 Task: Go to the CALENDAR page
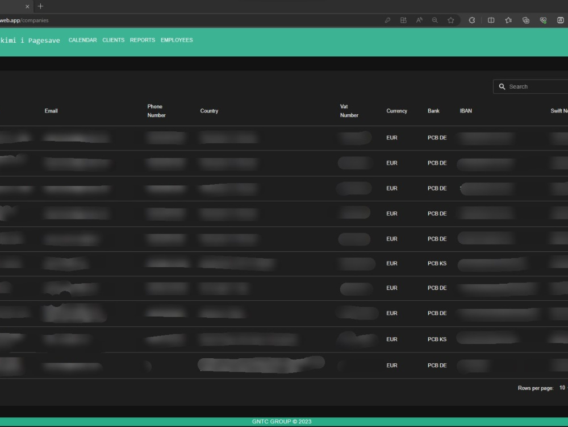click(x=82, y=40)
